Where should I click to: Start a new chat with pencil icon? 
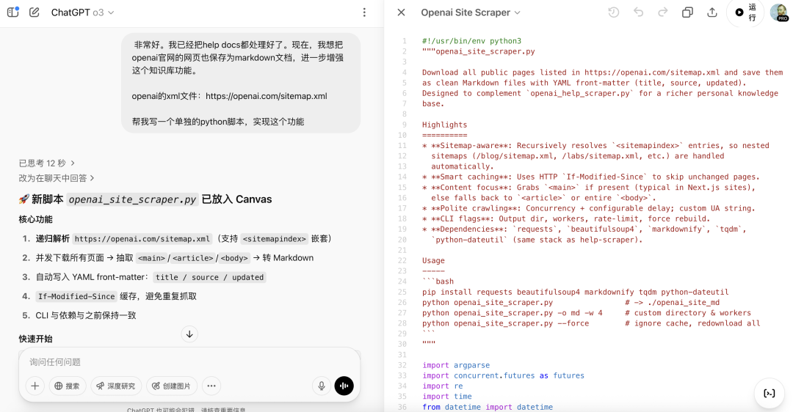35,12
